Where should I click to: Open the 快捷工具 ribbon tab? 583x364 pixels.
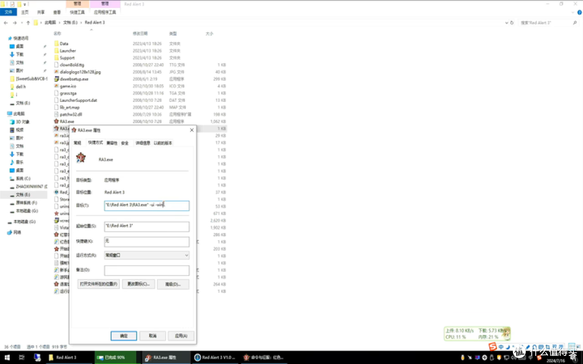pyautogui.click(x=77, y=12)
